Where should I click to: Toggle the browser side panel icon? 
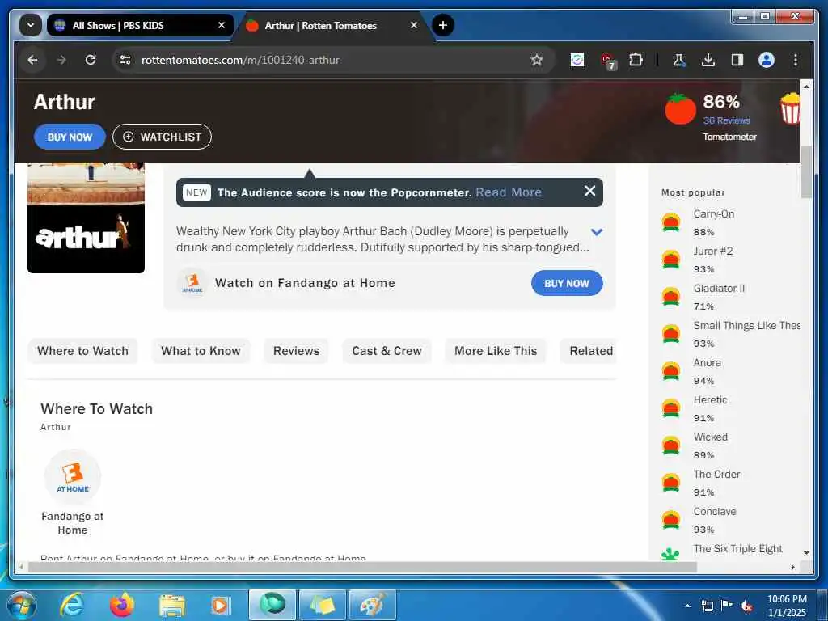[737, 60]
